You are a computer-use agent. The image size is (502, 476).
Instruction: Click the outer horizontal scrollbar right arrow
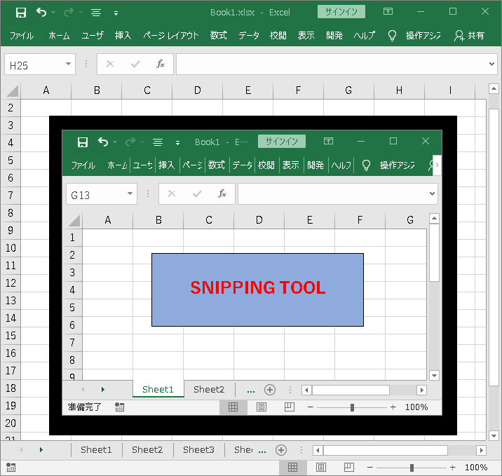click(x=481, y=450)
